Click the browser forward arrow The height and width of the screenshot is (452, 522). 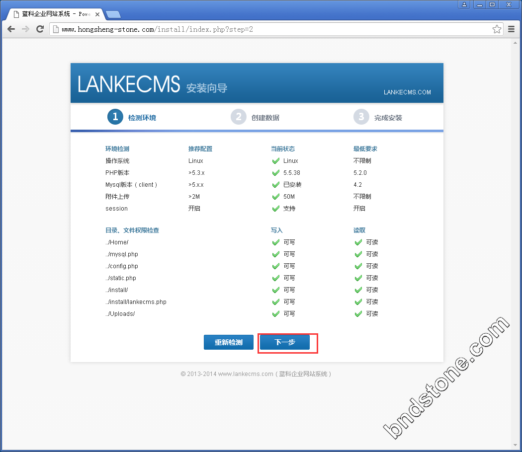pos(26,29)
